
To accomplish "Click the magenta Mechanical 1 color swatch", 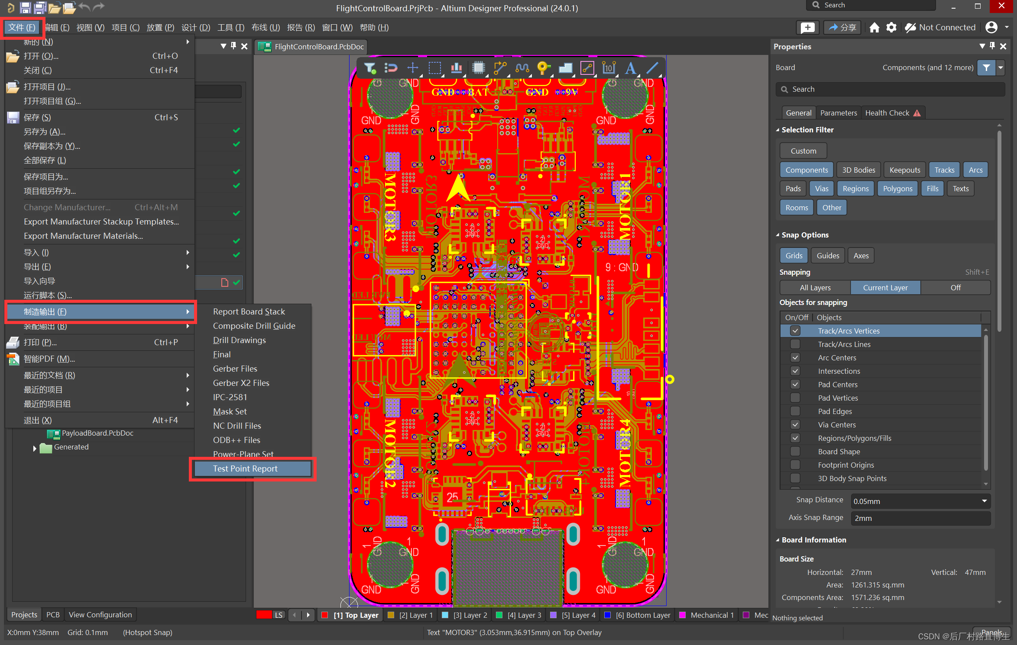I will point(682,615).
